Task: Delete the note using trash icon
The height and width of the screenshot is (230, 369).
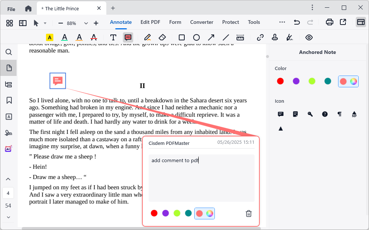Action: pyautogui.click(x=249, y=213)
